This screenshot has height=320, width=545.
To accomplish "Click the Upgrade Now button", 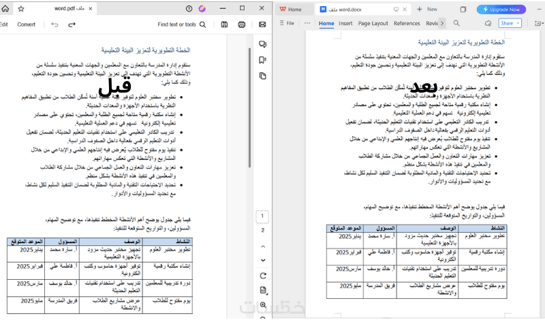I will pos(501,10).
